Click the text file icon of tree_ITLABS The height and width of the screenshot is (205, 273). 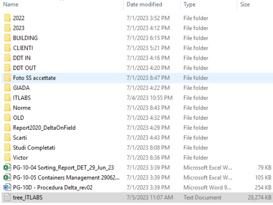[7, 198]
